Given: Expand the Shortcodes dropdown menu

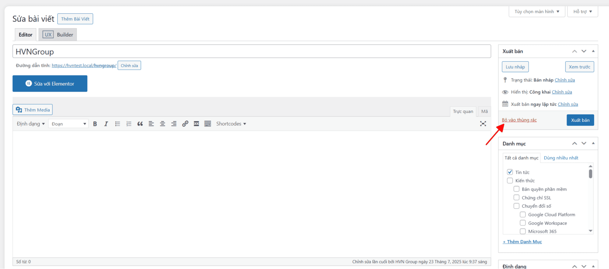Looking at the screenshot, I should (x=231, y=124).
